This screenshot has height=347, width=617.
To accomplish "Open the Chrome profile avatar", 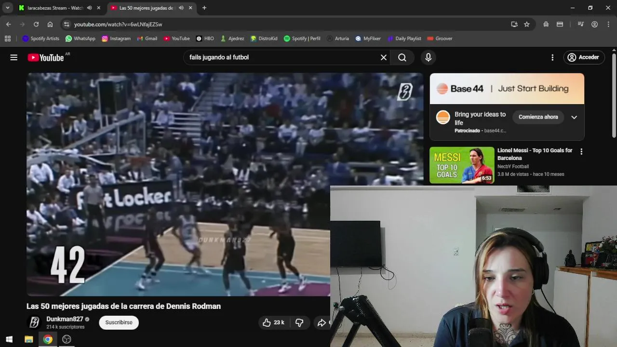I will [x=595, y=24].
